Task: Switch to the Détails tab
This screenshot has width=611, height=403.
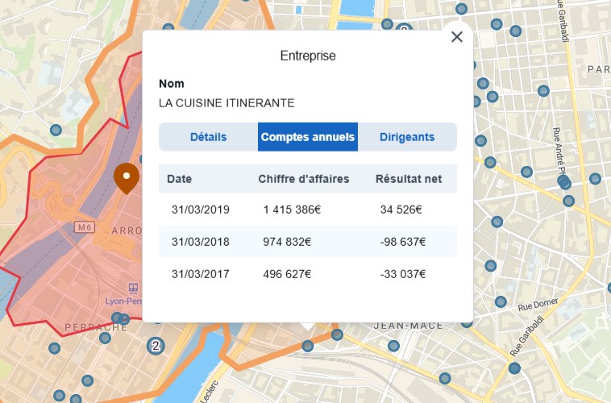Action: 208,137
